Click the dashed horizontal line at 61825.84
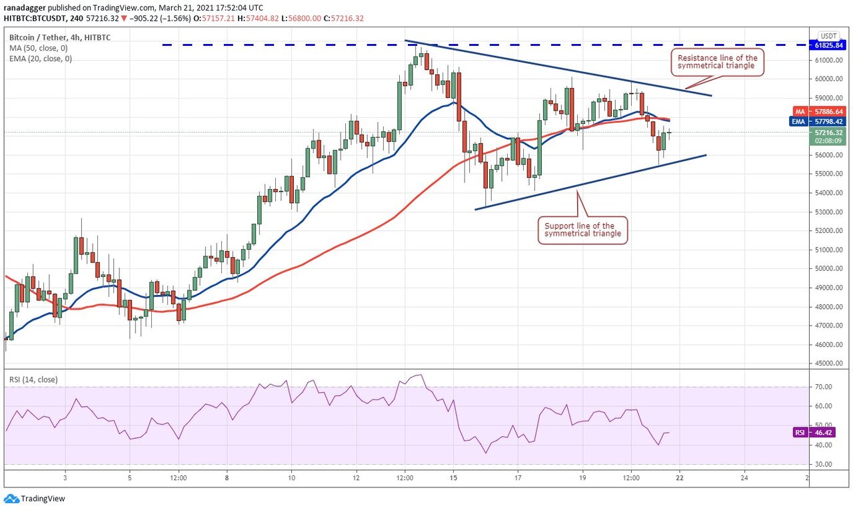853x510 pixels. [267, 45]
